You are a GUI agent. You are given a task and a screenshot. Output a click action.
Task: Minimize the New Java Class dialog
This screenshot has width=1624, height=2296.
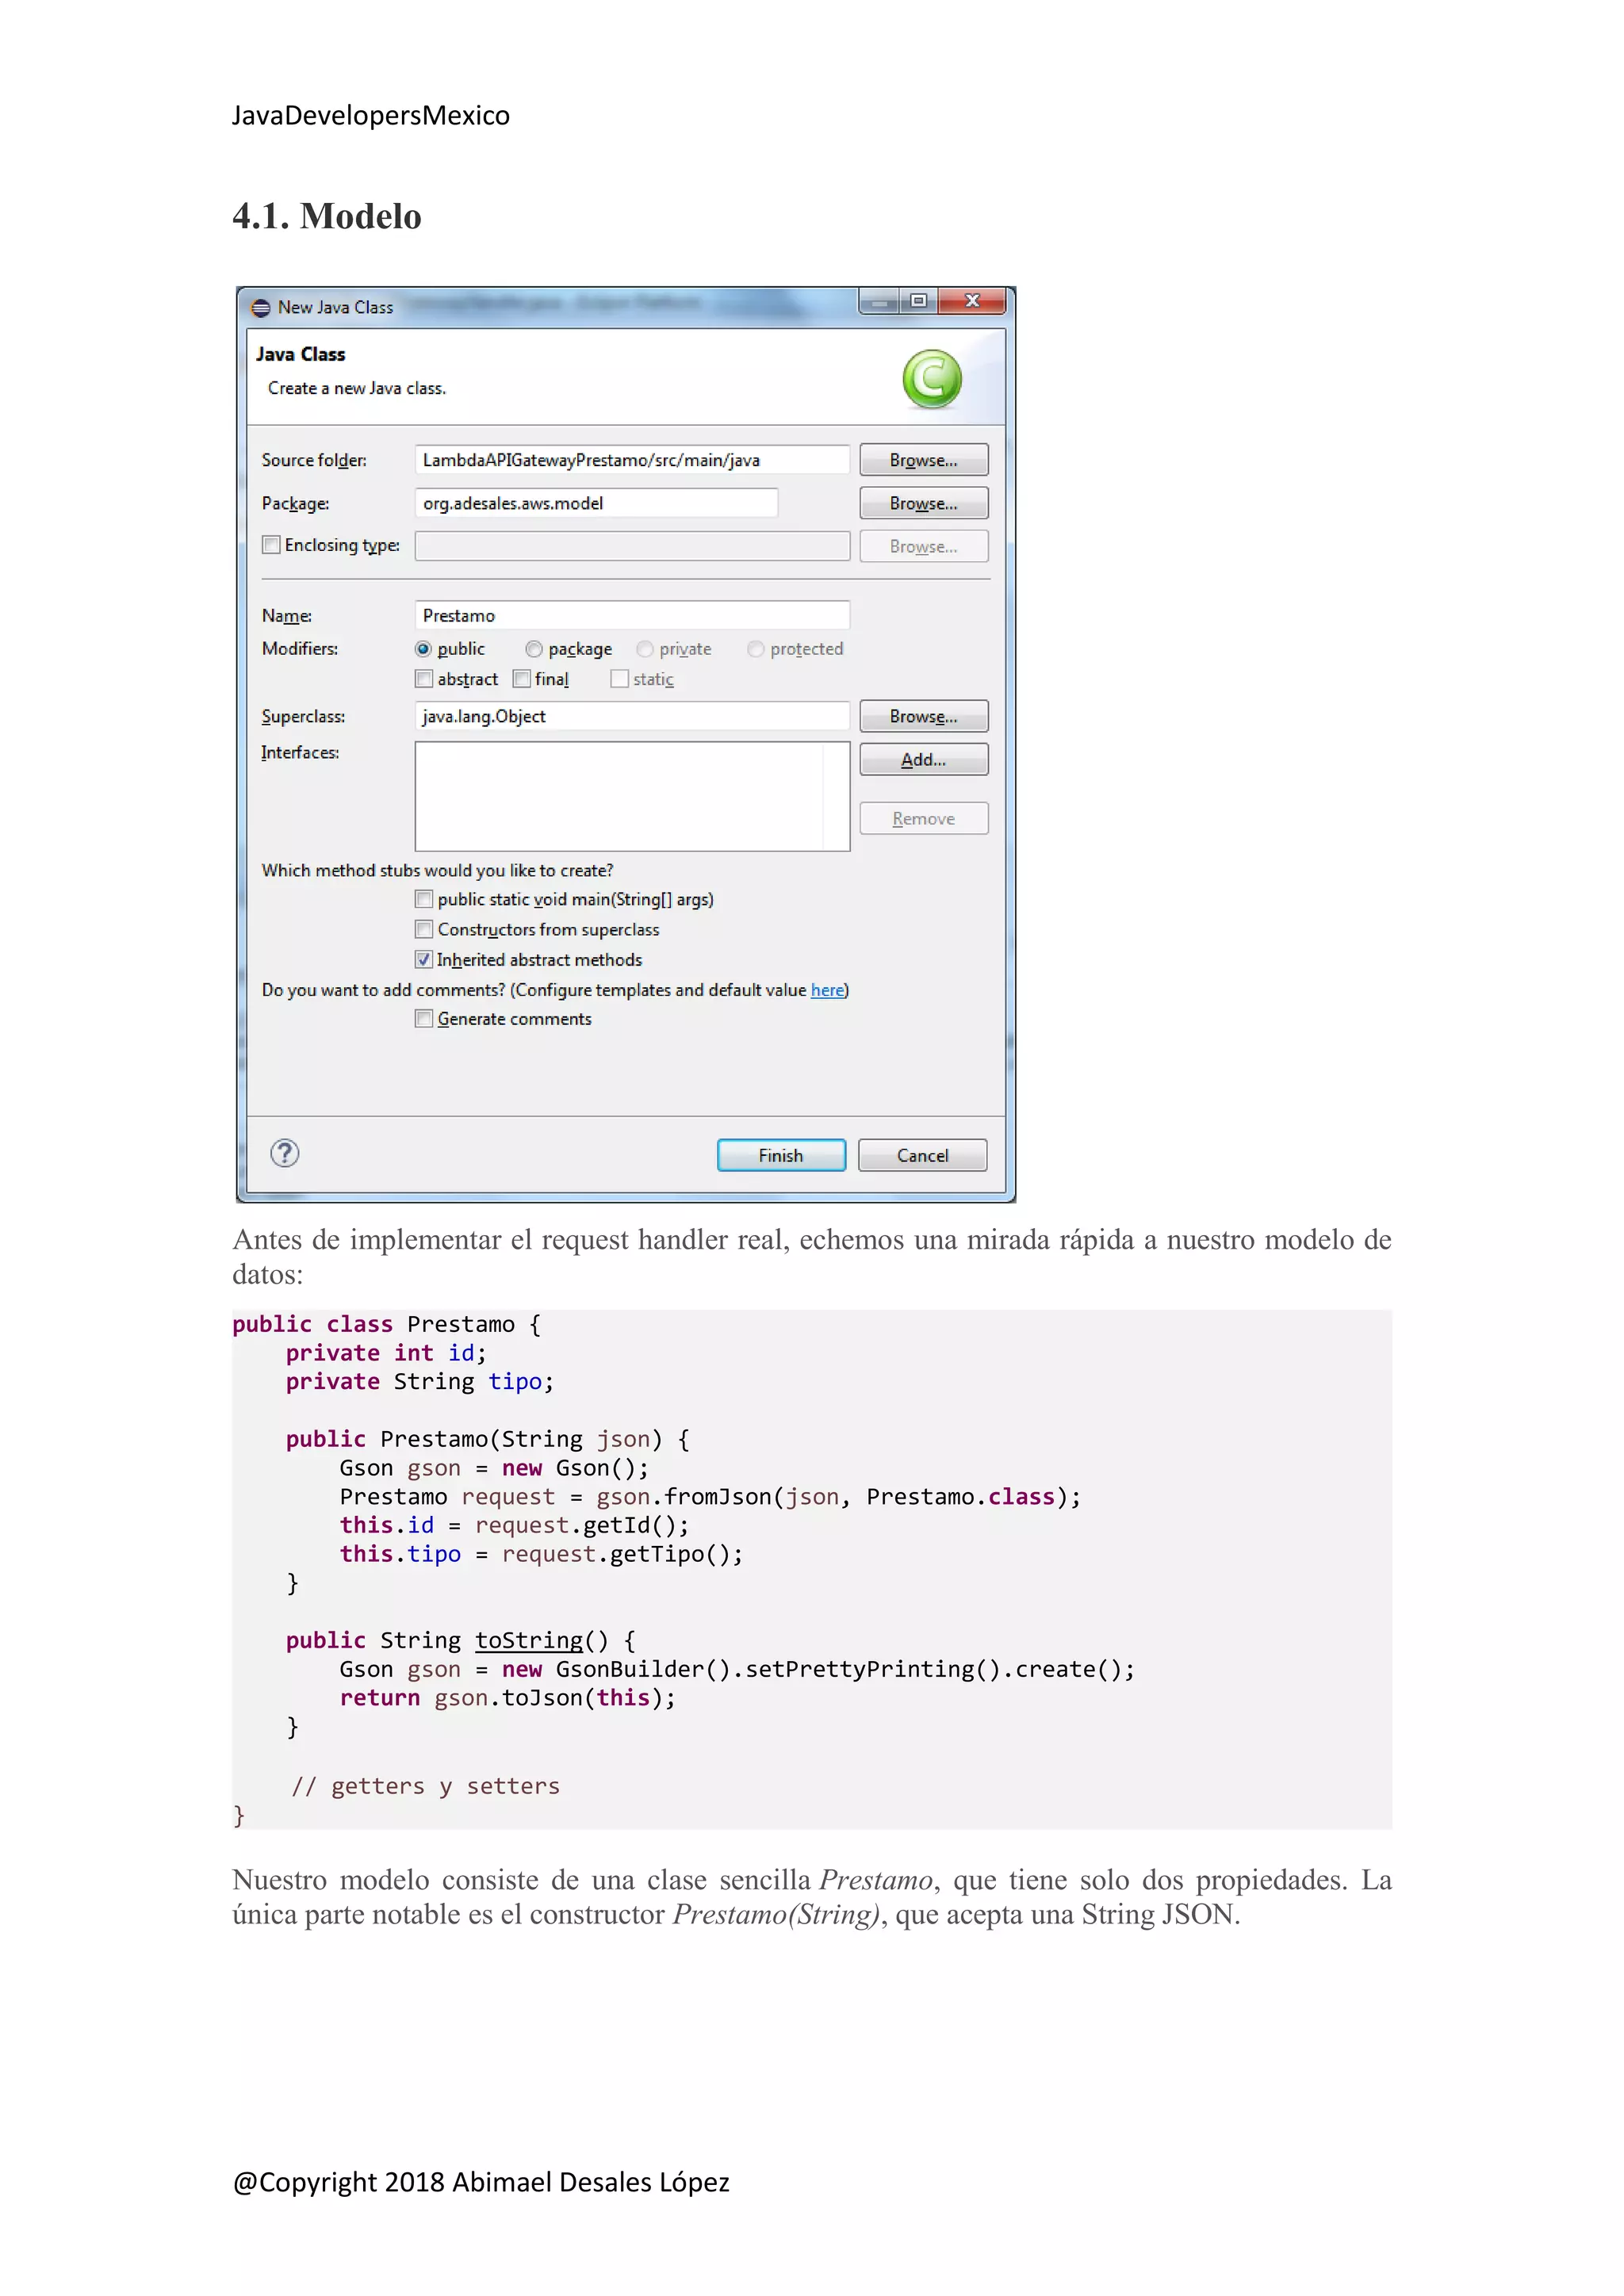[x=879, y=301]
